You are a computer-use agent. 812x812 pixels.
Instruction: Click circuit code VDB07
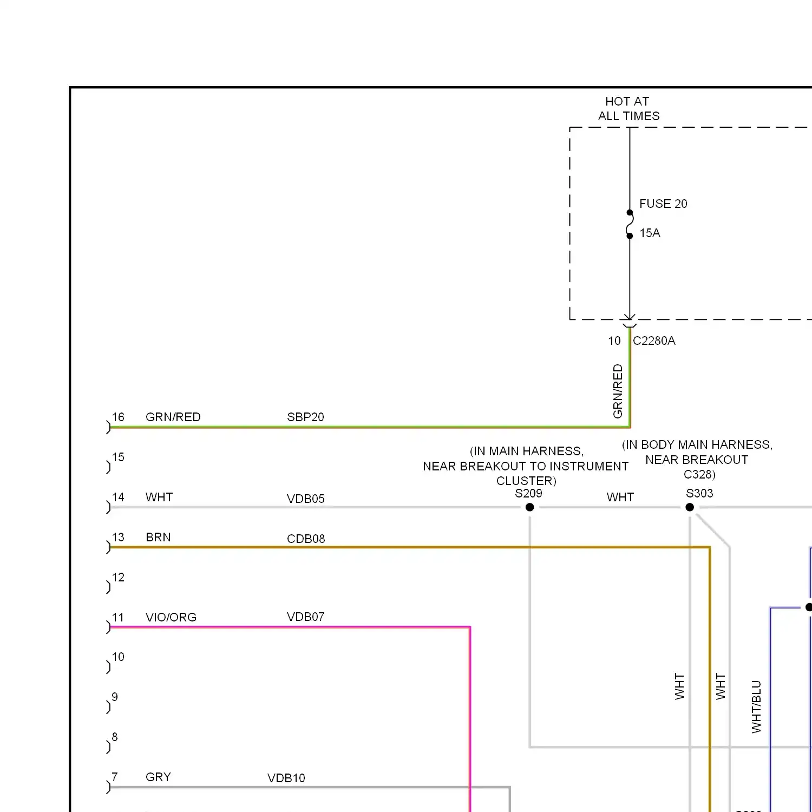306,617
